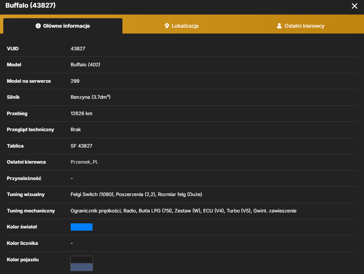Click the Radio tuning entry
Screen dimensions: 364x274
130,211
